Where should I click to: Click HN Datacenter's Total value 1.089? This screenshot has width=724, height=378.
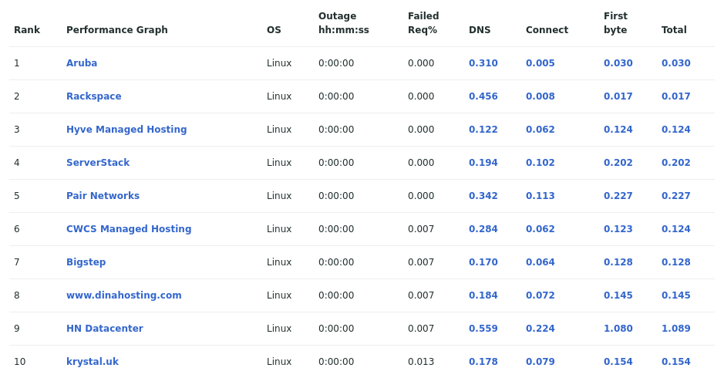(x=675, y=329)
